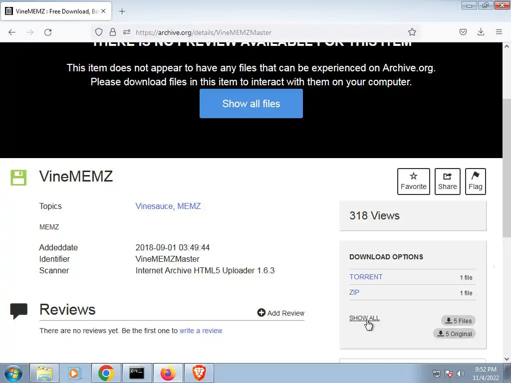Open the MEMZ topic link

(189, 206)
